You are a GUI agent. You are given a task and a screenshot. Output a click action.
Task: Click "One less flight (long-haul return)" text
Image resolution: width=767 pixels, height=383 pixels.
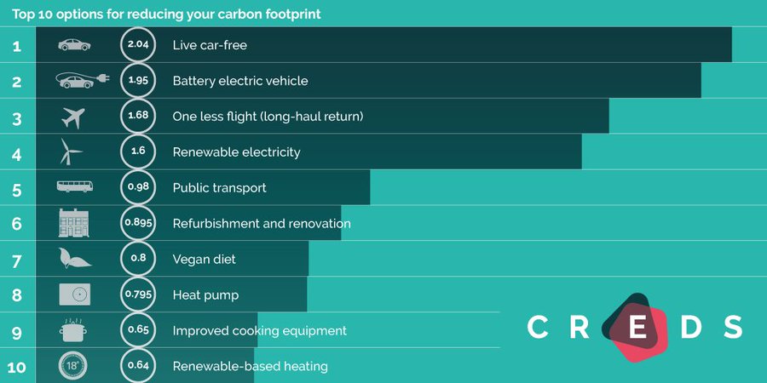pyautogui.click(x=268, y=117)
